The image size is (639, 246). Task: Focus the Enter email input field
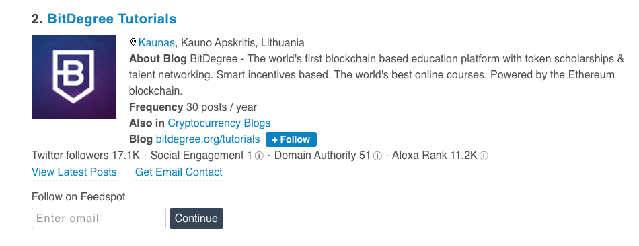point(99,219)
